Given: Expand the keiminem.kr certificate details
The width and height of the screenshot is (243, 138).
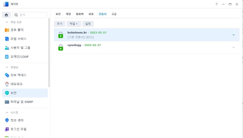Looking at the screenshot, I should (233, 35).
